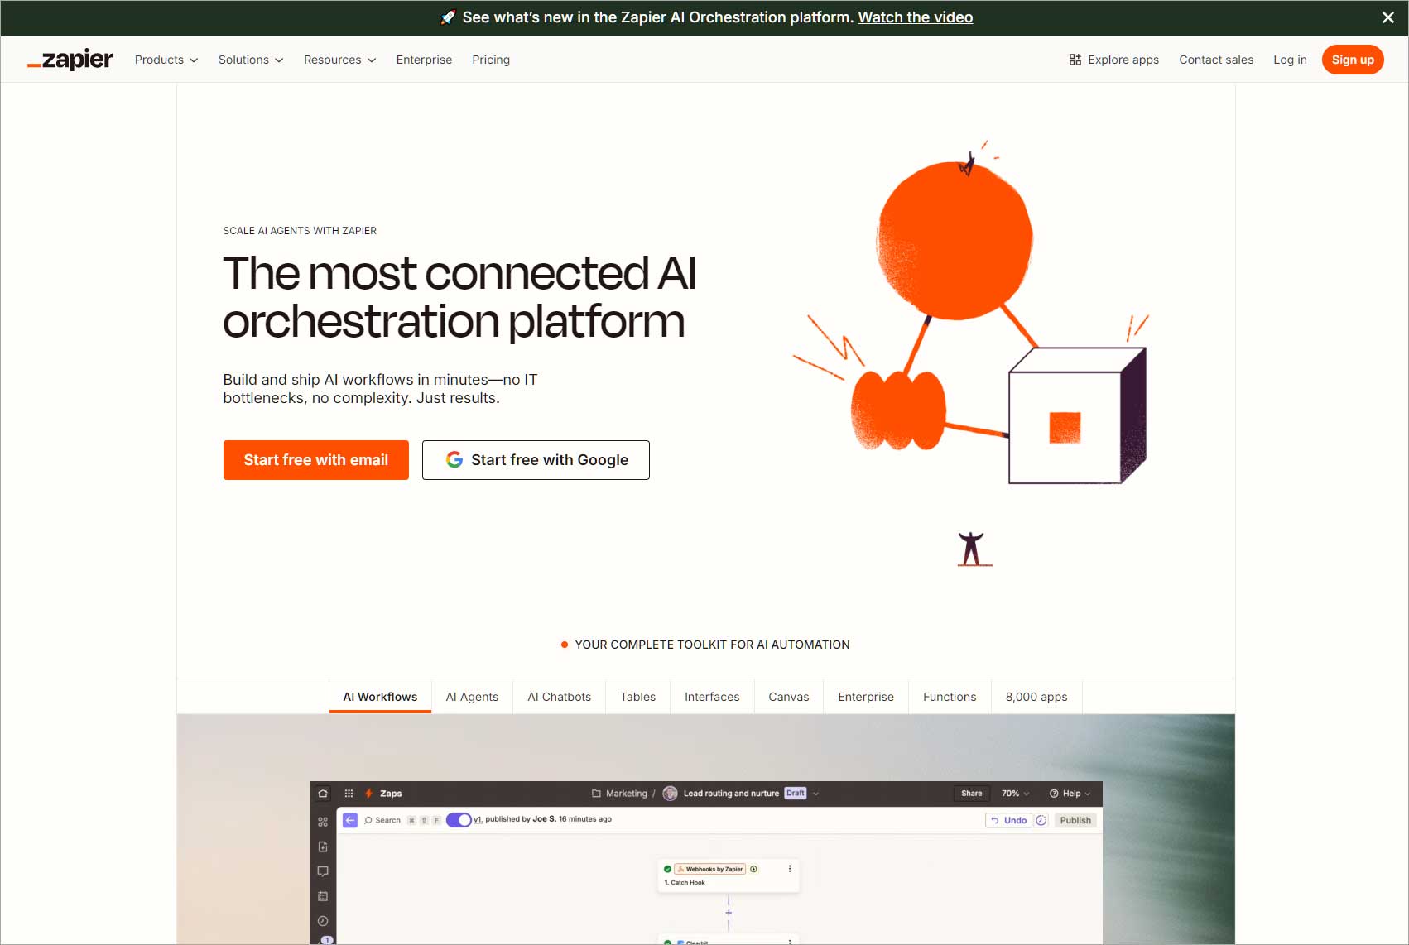Click the file import icon in sidebar
The image size is (1409, 945).
(x=323, y=847)
